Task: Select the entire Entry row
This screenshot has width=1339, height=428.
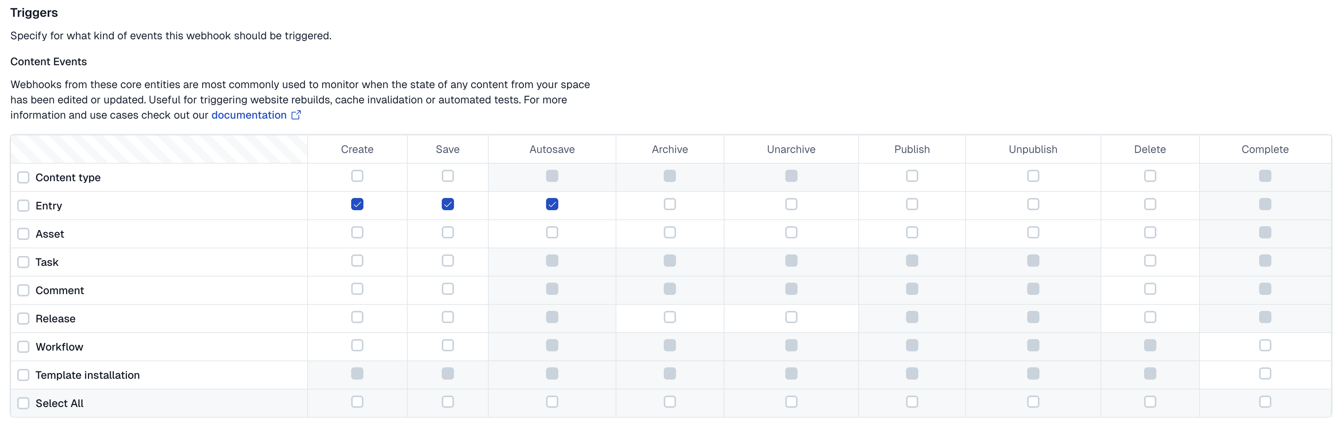Action: pos(23,206)
